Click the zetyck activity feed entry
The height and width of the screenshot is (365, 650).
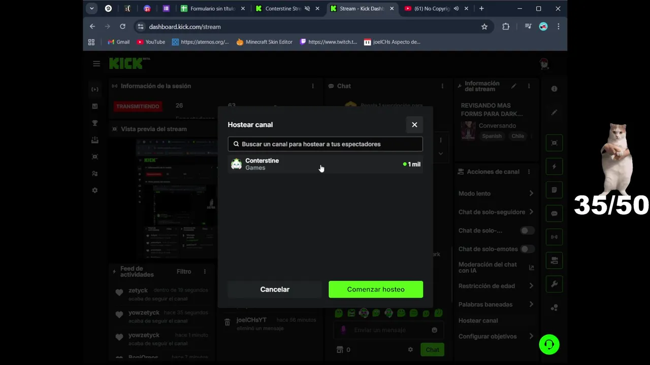(x=161, y=294)
